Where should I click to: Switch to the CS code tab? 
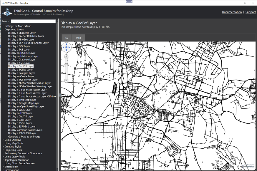click(67, 38)
